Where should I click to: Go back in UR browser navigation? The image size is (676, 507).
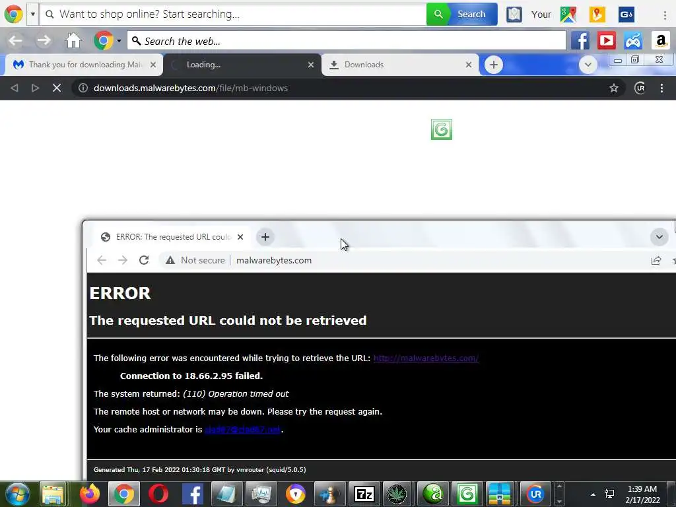tap(15, 88)
